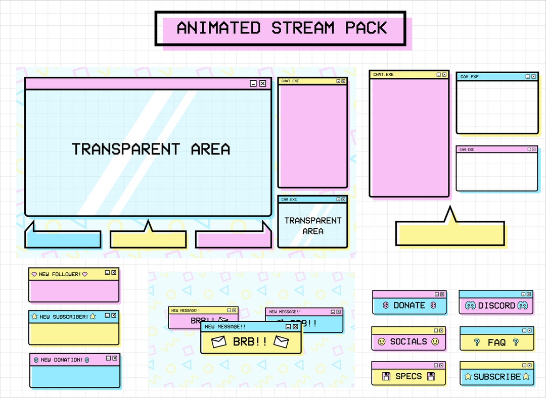Click the smiley face icon on SOCIALS button
This screenshot has width=546, height=398.
pyautogui.click(x=383, y=342)
